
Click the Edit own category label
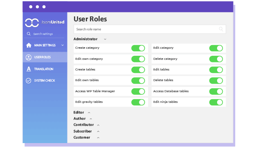tap(89, 59)
